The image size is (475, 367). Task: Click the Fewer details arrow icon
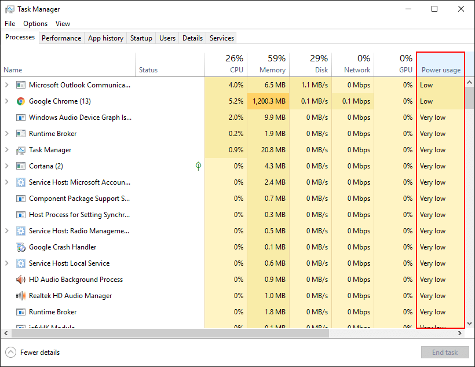point(10,353)
